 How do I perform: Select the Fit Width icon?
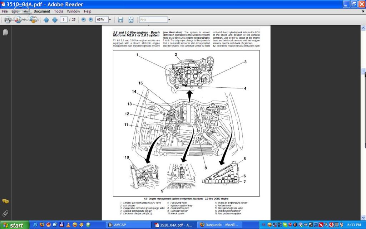[120, 20]
